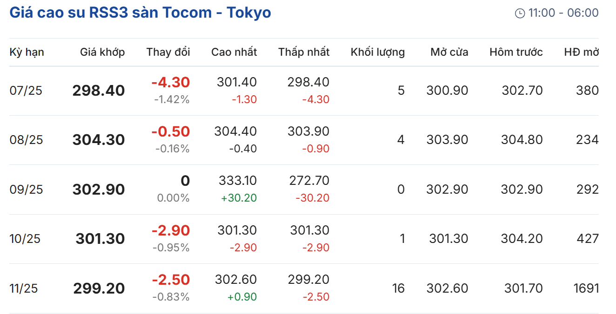Select the Thay đổi column header

(168, 52)
